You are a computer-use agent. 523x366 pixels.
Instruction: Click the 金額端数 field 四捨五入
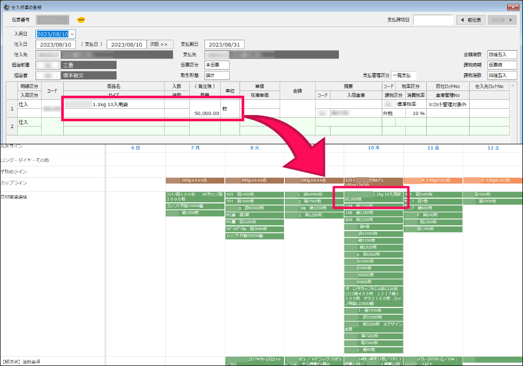click(502, 54)
